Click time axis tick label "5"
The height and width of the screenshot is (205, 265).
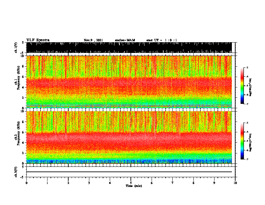[x=131, y=183]
